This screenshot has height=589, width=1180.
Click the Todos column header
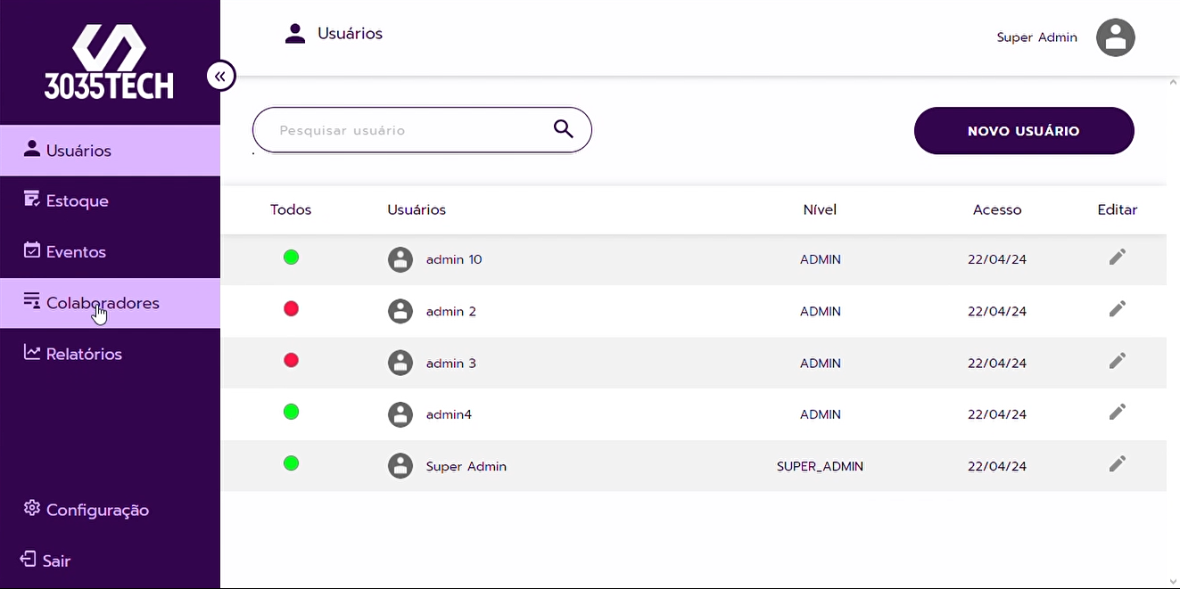(x=291, y=210)
